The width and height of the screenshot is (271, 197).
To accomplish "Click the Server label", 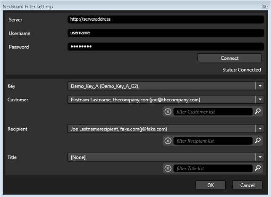I will coord(16,20).
